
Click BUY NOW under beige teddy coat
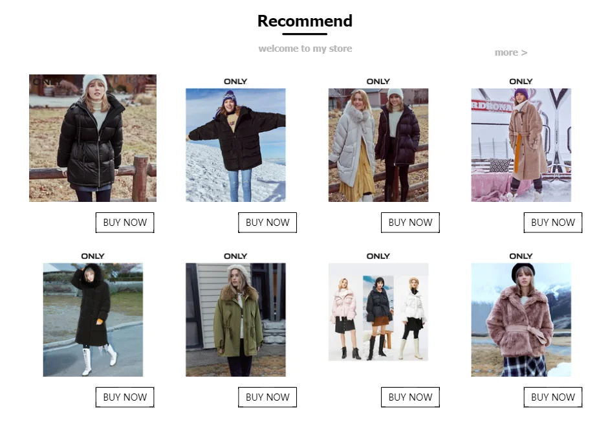(553, 223)
